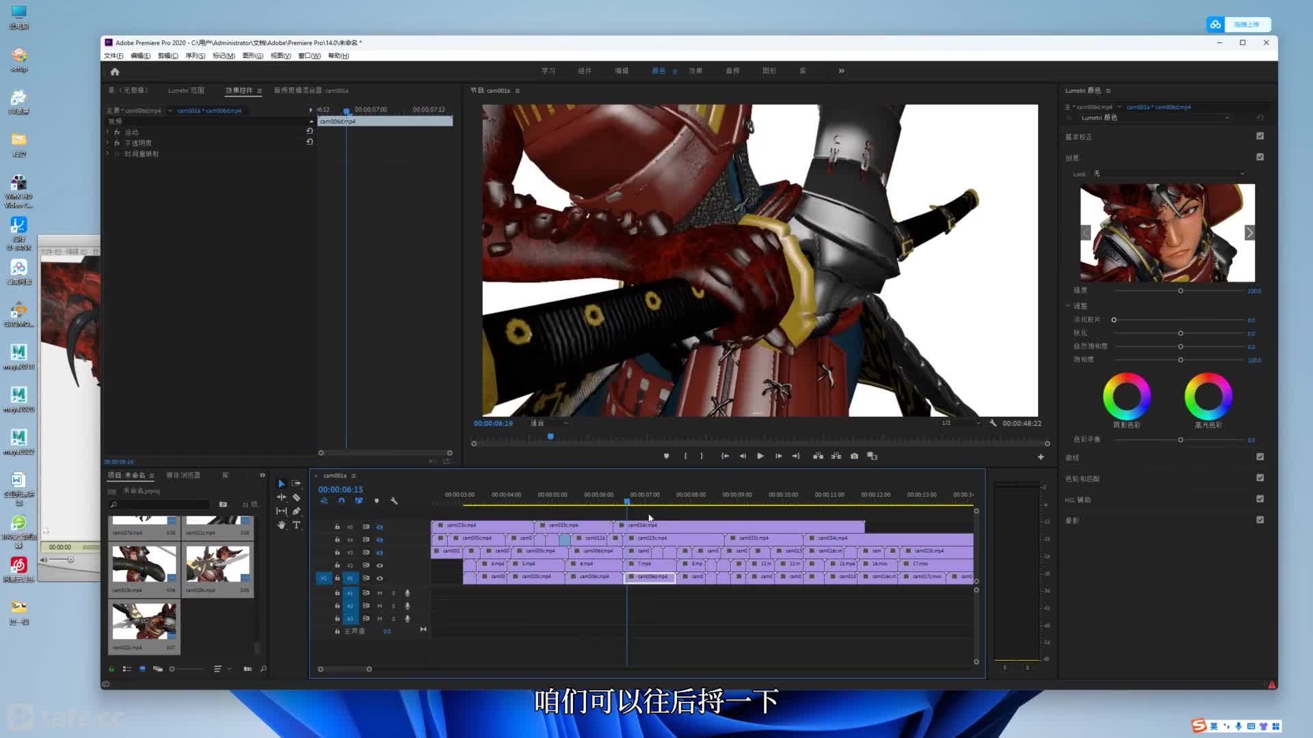Click the 阴影色彩 color wheel

[x=1126, y=396]
